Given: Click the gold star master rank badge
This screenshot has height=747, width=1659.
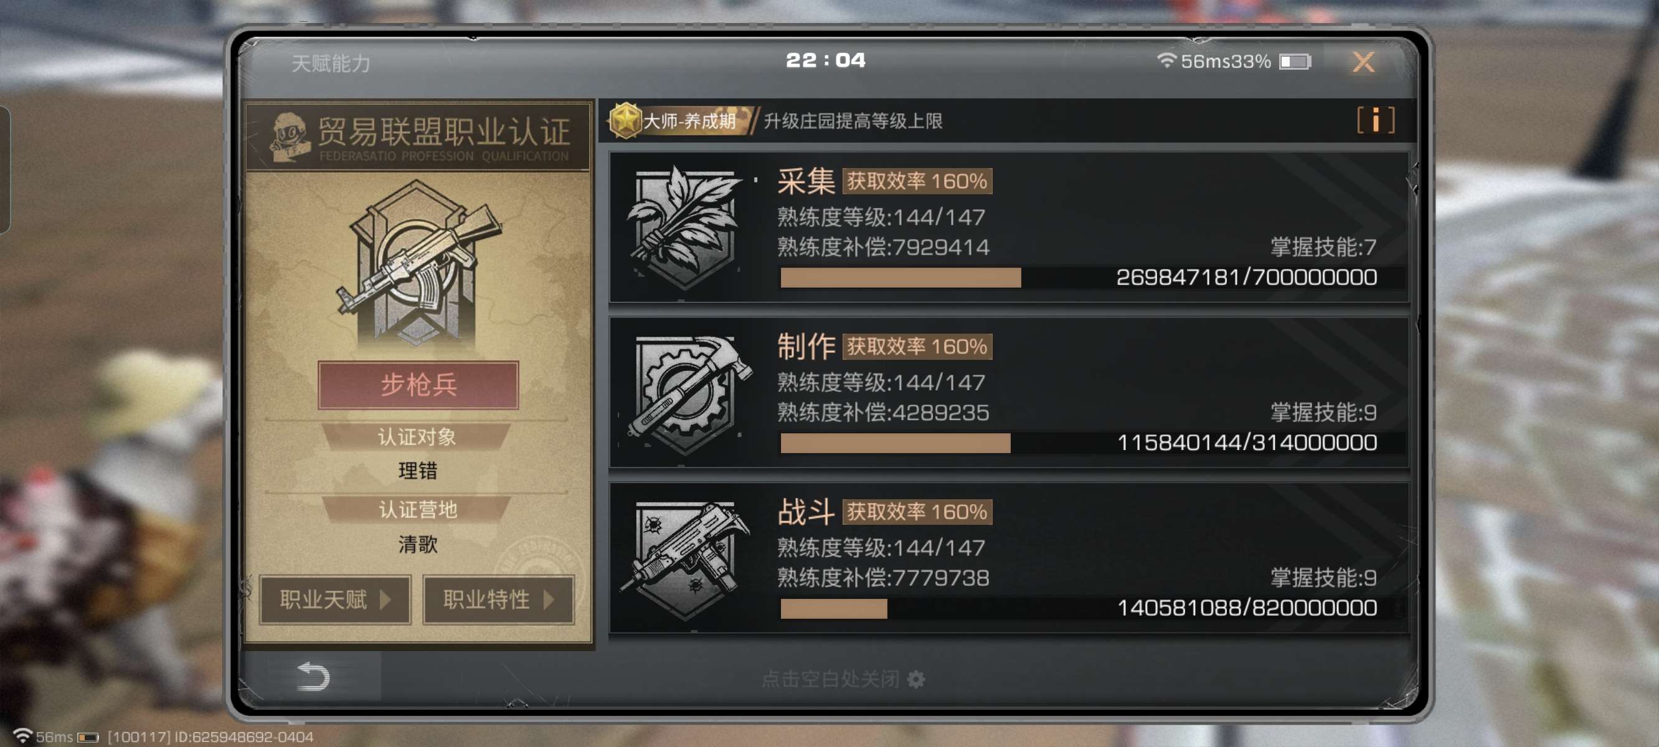Looking at the screenshot, I should pyautogui.click(x=625, y=120).
